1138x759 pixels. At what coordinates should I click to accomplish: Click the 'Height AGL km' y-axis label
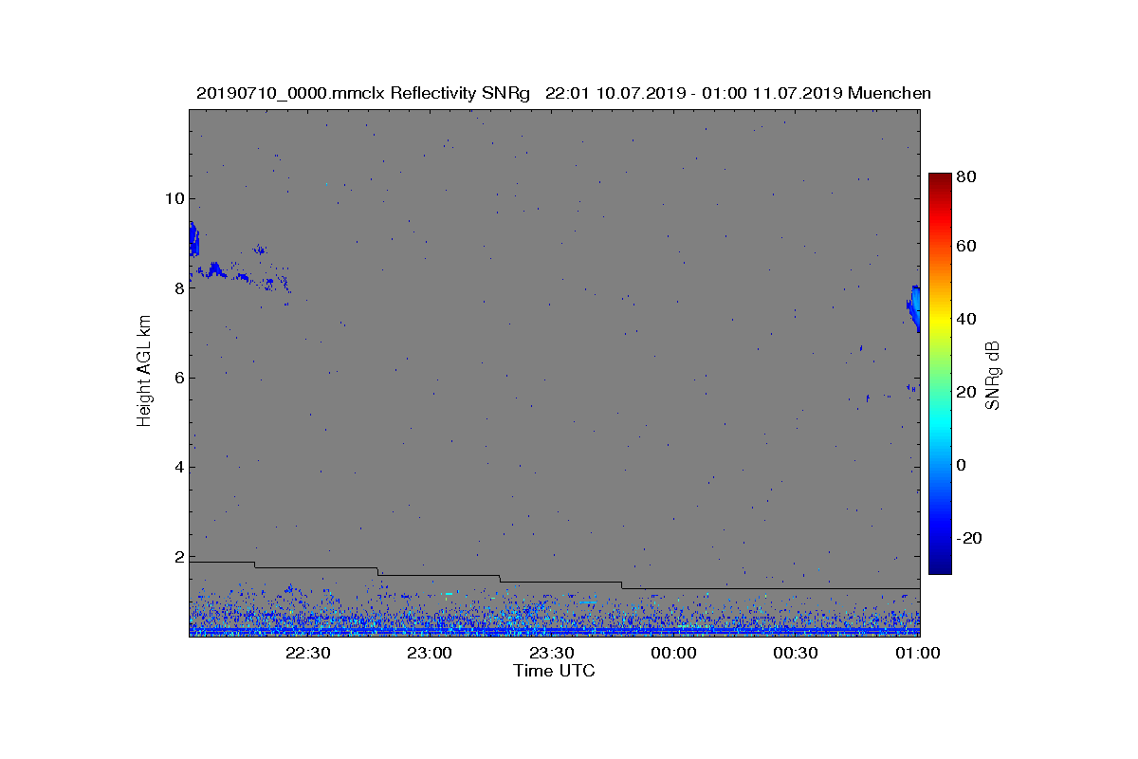click(x=144, y=371)
